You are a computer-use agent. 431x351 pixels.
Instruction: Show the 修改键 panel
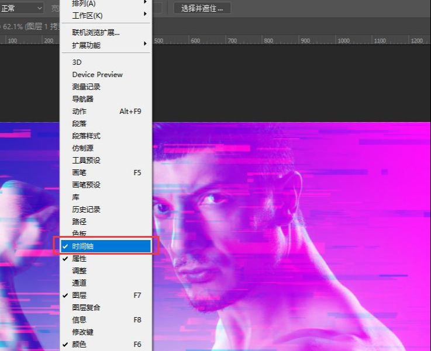point(106,332)
